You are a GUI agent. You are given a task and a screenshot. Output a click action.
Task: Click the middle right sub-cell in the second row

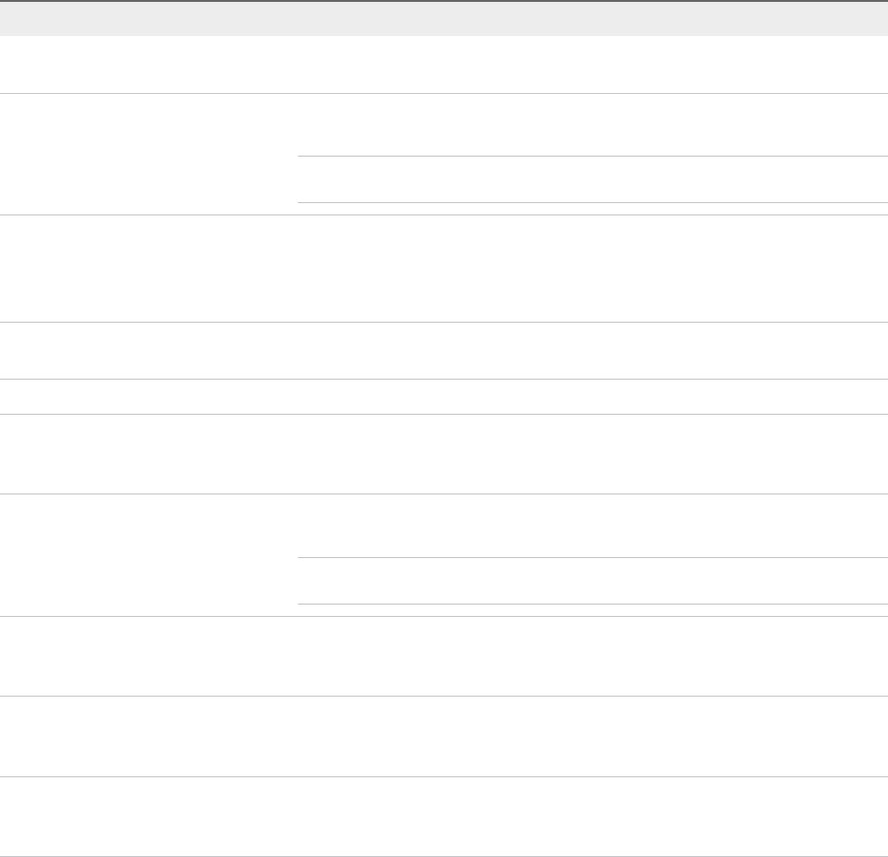[x=592, y=179]
